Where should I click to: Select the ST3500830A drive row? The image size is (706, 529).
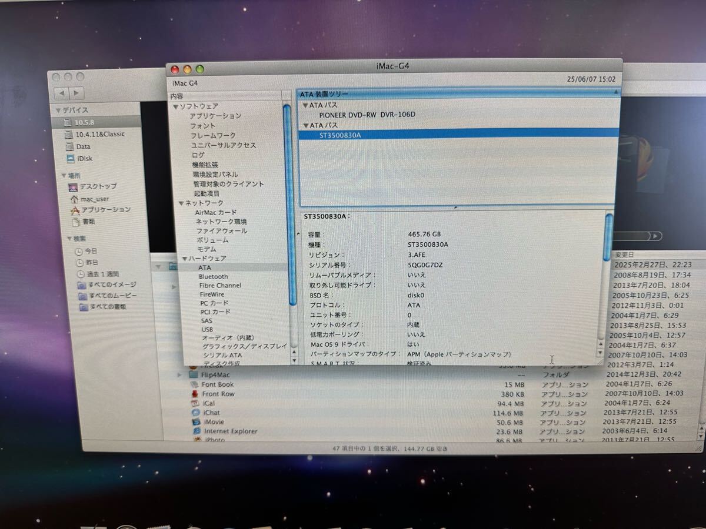(x=458, y=135)
